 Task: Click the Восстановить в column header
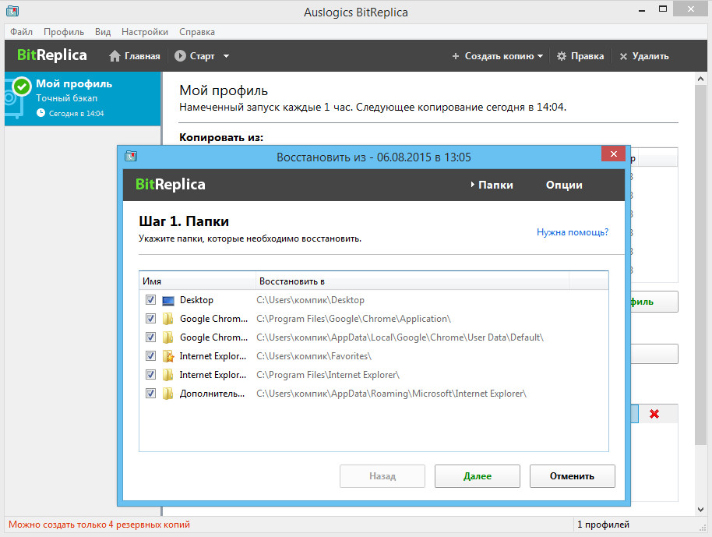coord(292,281)
